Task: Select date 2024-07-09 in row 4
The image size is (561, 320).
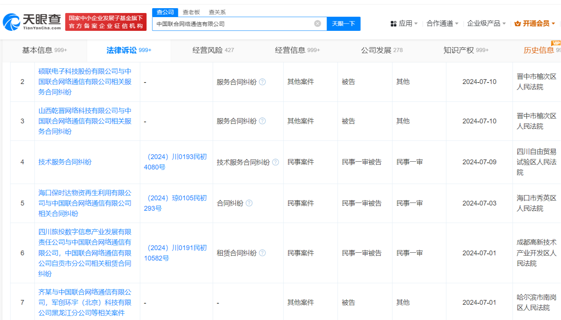Action: [479, 162]
